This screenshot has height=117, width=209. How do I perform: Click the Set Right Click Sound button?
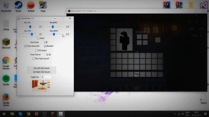(x=41, y=72)
